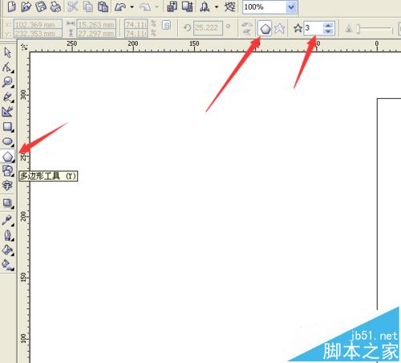Select the Ellipse tool
Screen dimensions: 401x363
tap(8, 141)
